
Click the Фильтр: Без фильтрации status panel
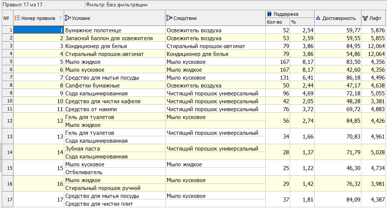click(116, 5)
